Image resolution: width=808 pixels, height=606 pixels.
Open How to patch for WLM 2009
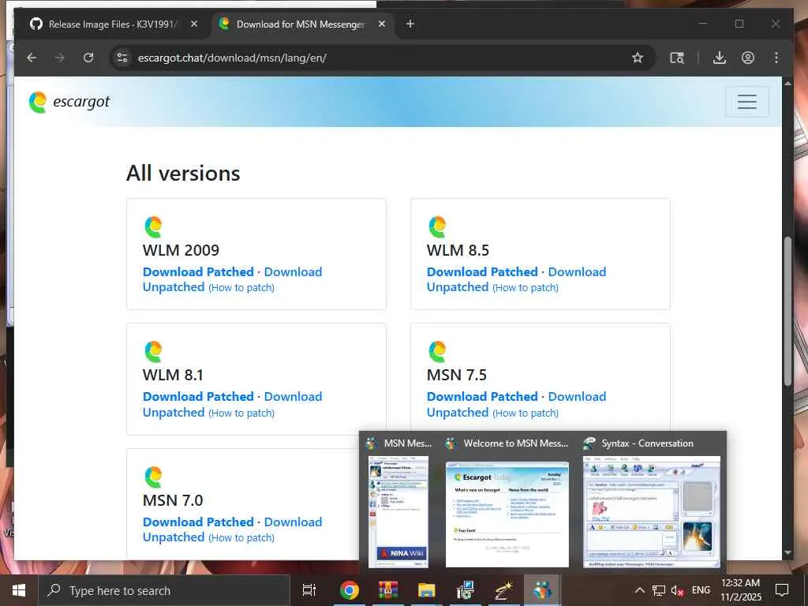point(241,287)
